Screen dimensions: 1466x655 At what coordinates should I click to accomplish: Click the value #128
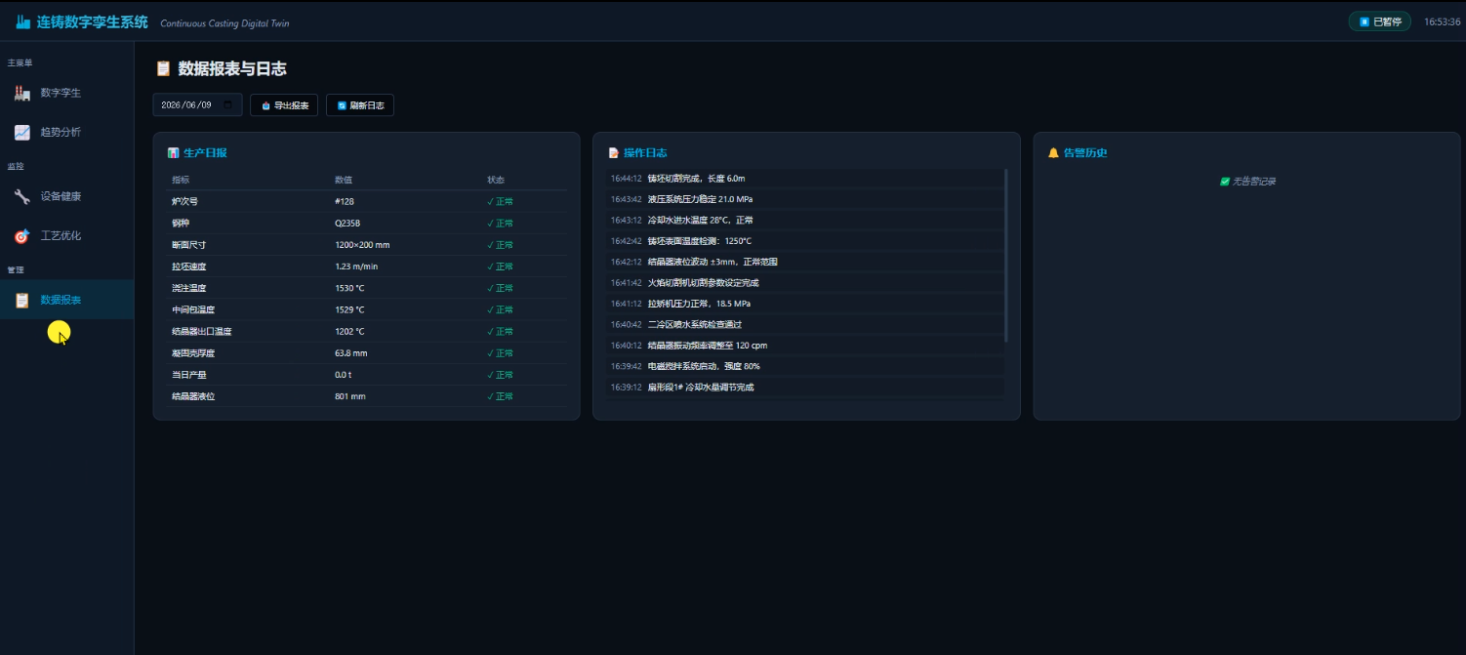tap(345, 201)
